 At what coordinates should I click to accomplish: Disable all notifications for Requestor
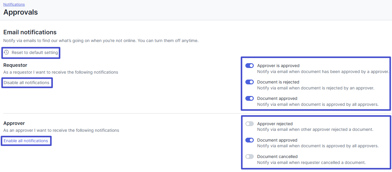click(x=26, y=83)
